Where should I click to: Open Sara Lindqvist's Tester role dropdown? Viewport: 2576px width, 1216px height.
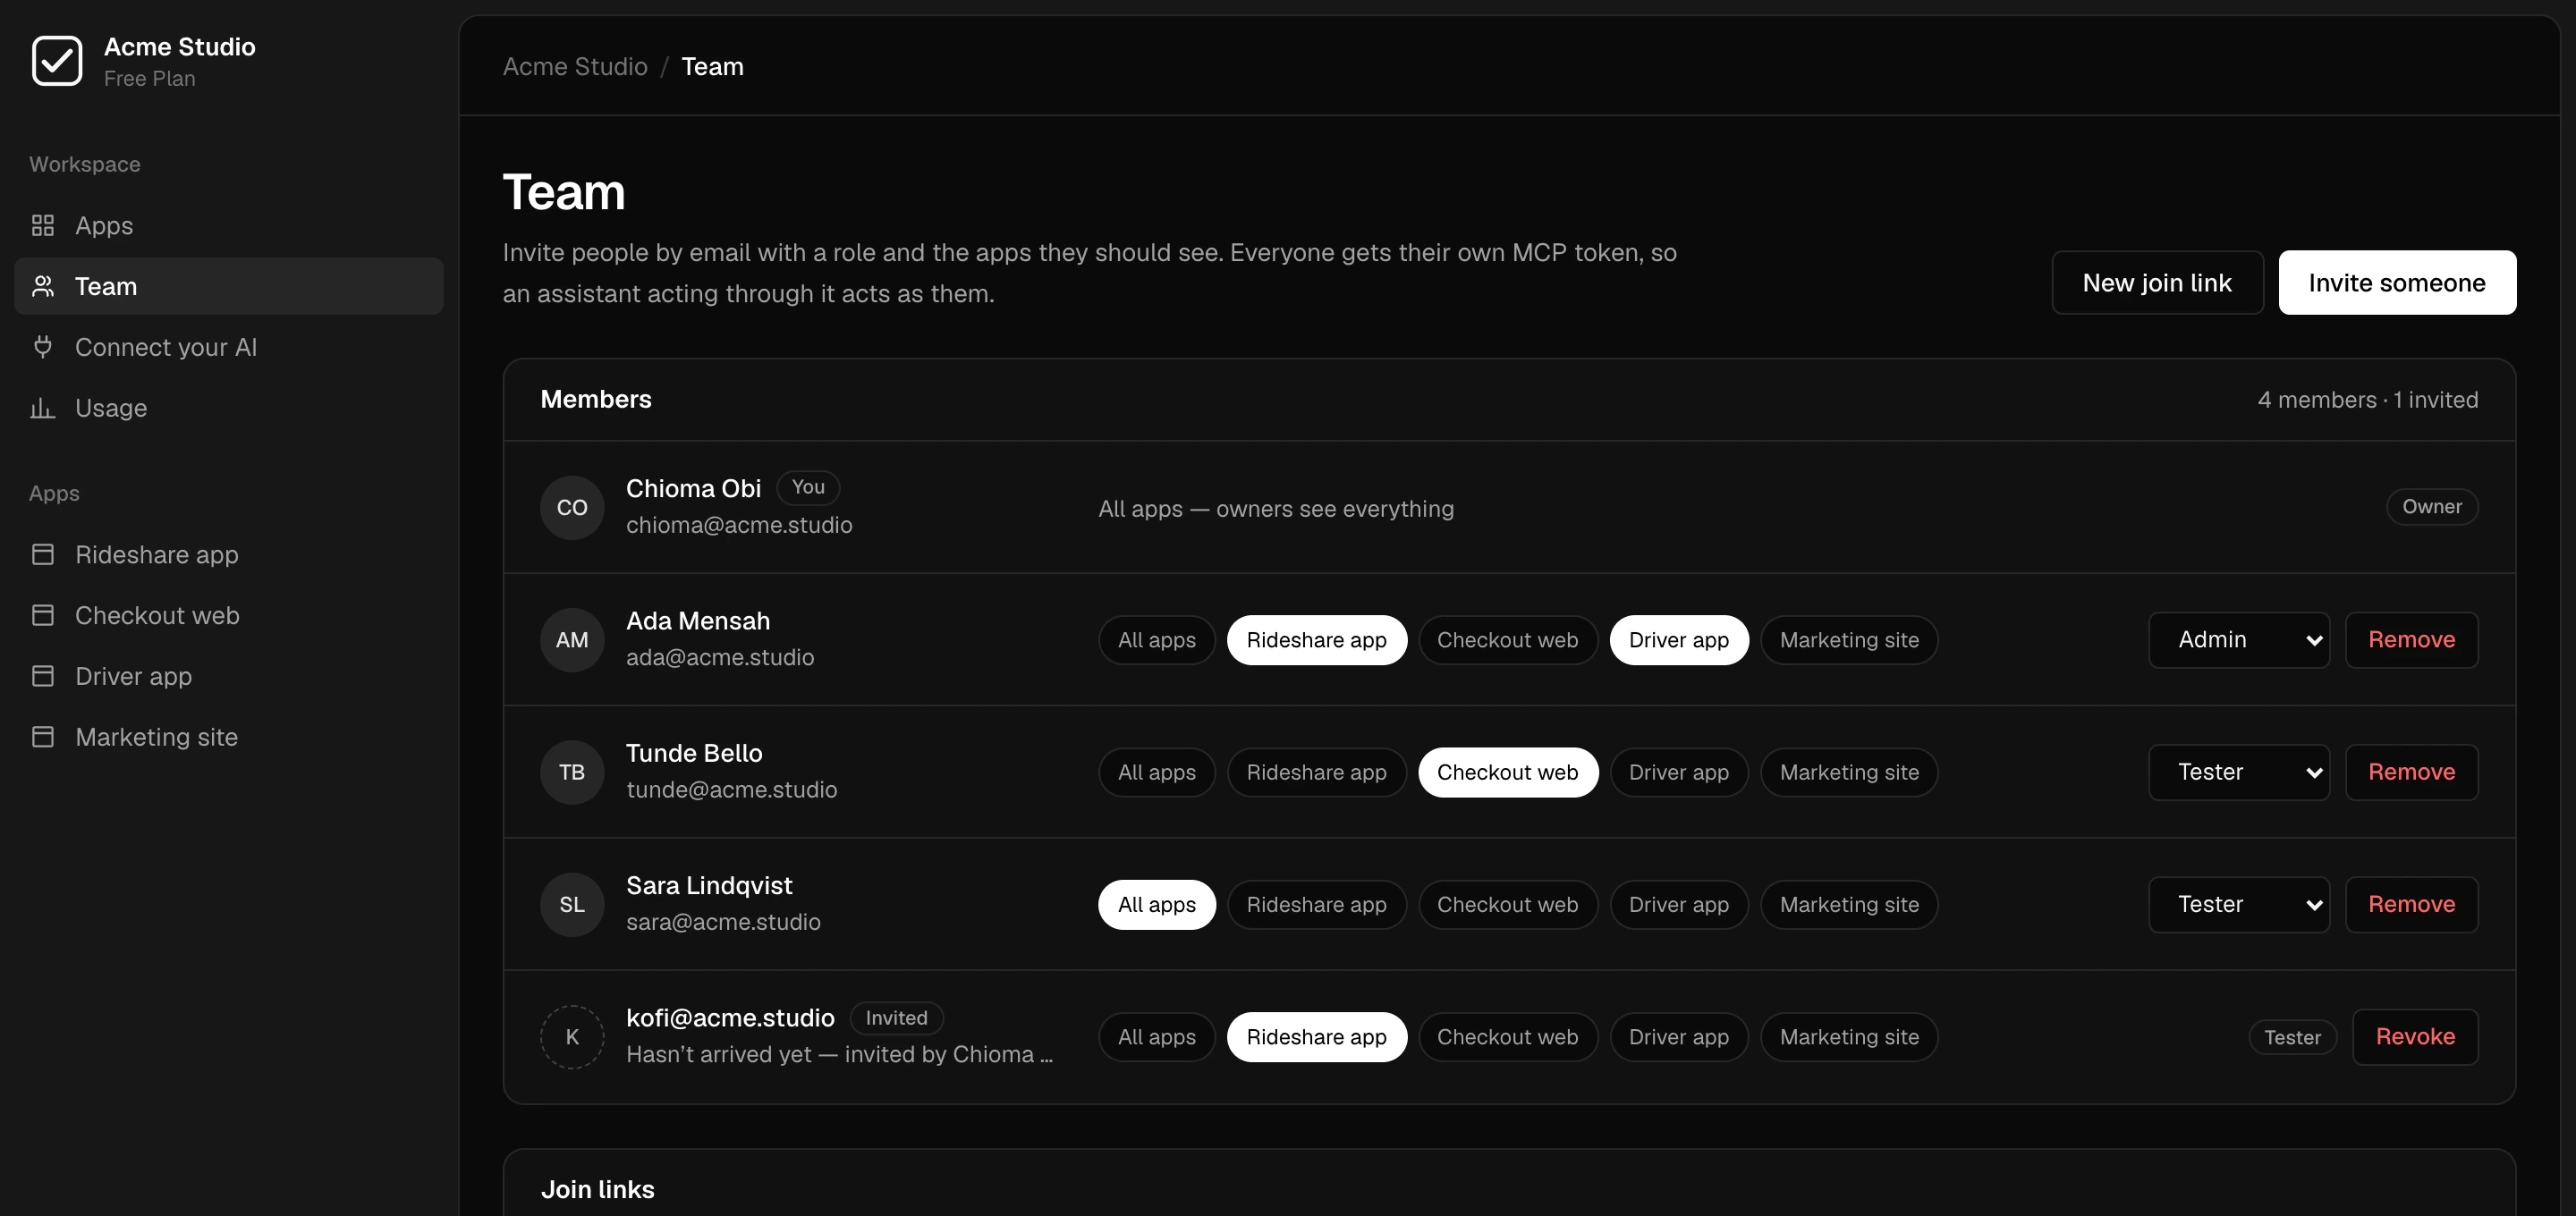[2239, 904]
